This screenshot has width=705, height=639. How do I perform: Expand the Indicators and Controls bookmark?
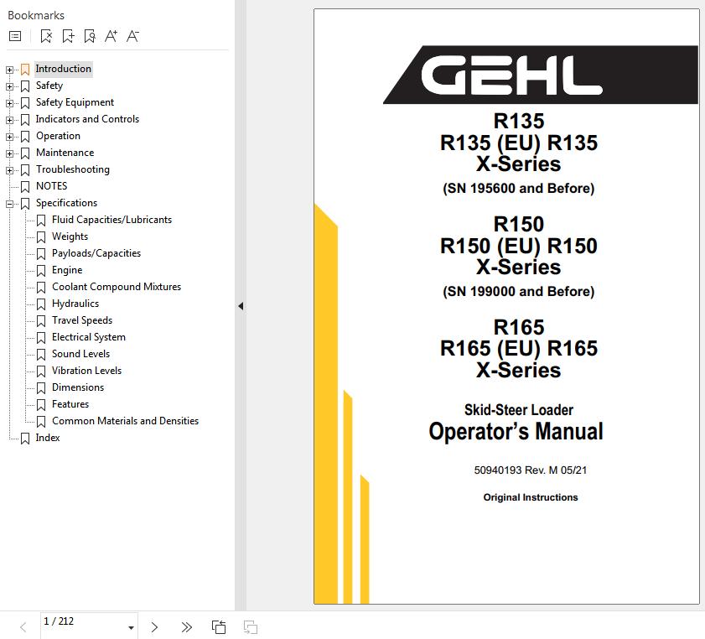(9, 120)
